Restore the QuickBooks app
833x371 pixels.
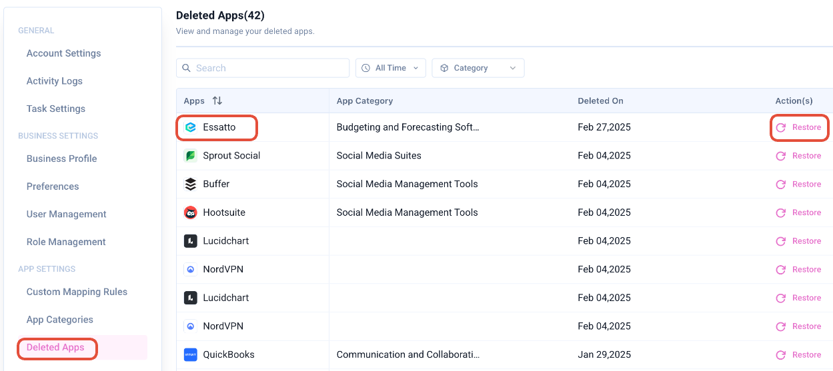pyautogui.click(x=799, y=354)
